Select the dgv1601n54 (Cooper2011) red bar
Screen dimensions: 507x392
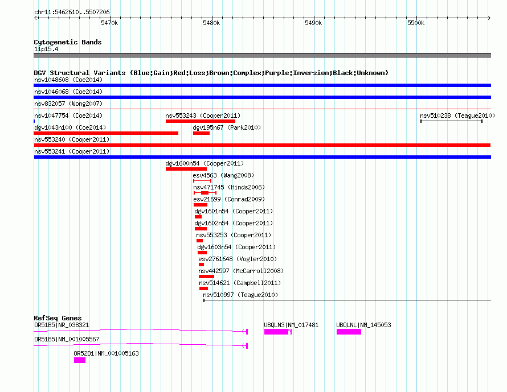tap(198, 217)
